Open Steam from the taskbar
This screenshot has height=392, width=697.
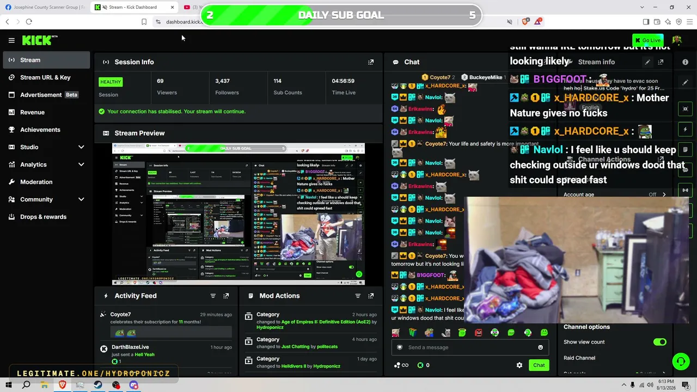pos(98,385)
